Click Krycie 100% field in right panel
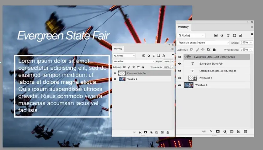The height and width of the screenshot is (150, 263). coord(245,43)
